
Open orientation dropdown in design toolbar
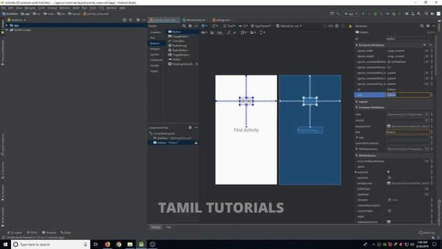215,26
